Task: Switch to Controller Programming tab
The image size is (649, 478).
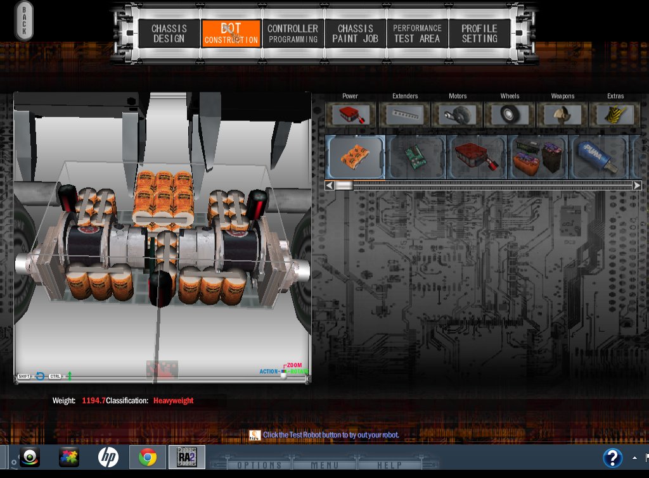Action: click(293, 34)
